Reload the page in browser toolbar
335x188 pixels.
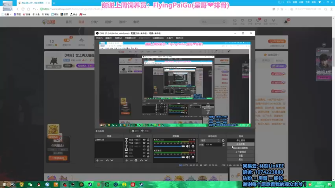[x=23, y=9]
